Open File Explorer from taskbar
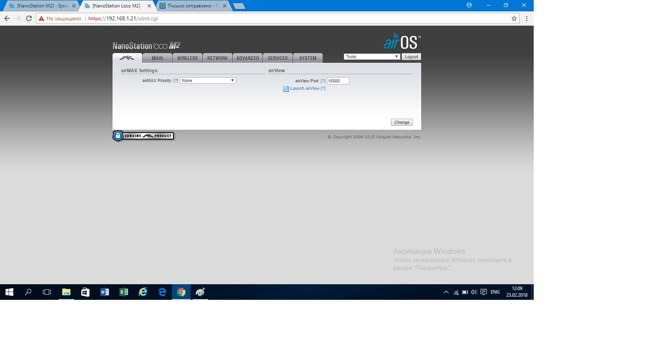This screenshot has height=342, width=672. click(66, 292)
